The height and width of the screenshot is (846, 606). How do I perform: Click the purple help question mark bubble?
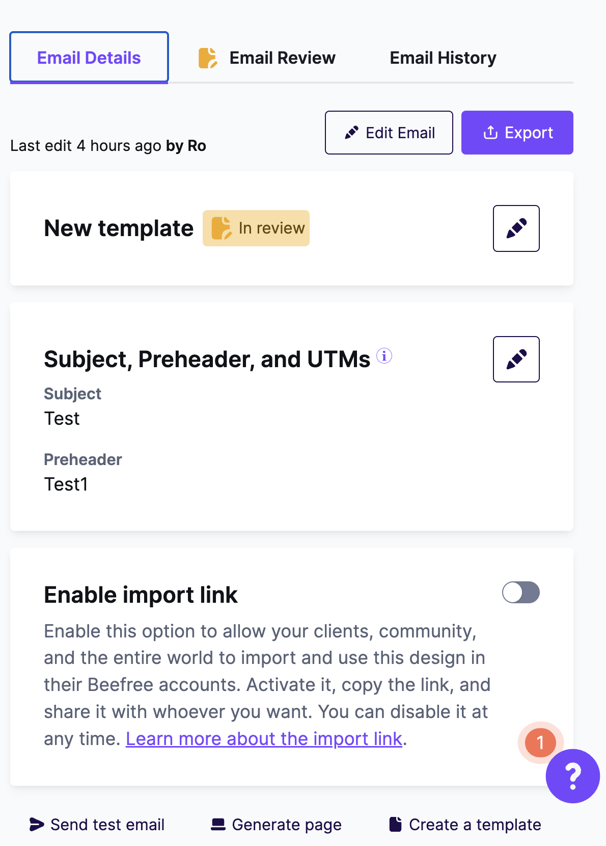[572, 776]
